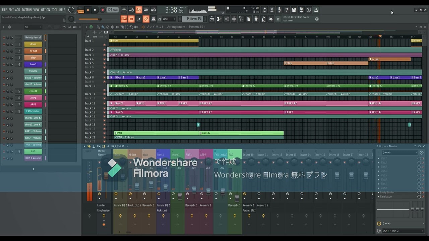Toggle step editing arrow icon
The height and width of the screenshot is (241, 429).
131,19
